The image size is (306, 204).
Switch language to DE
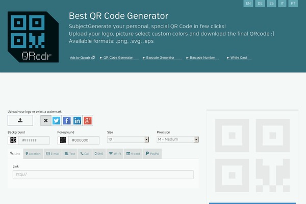click(260, 4)
